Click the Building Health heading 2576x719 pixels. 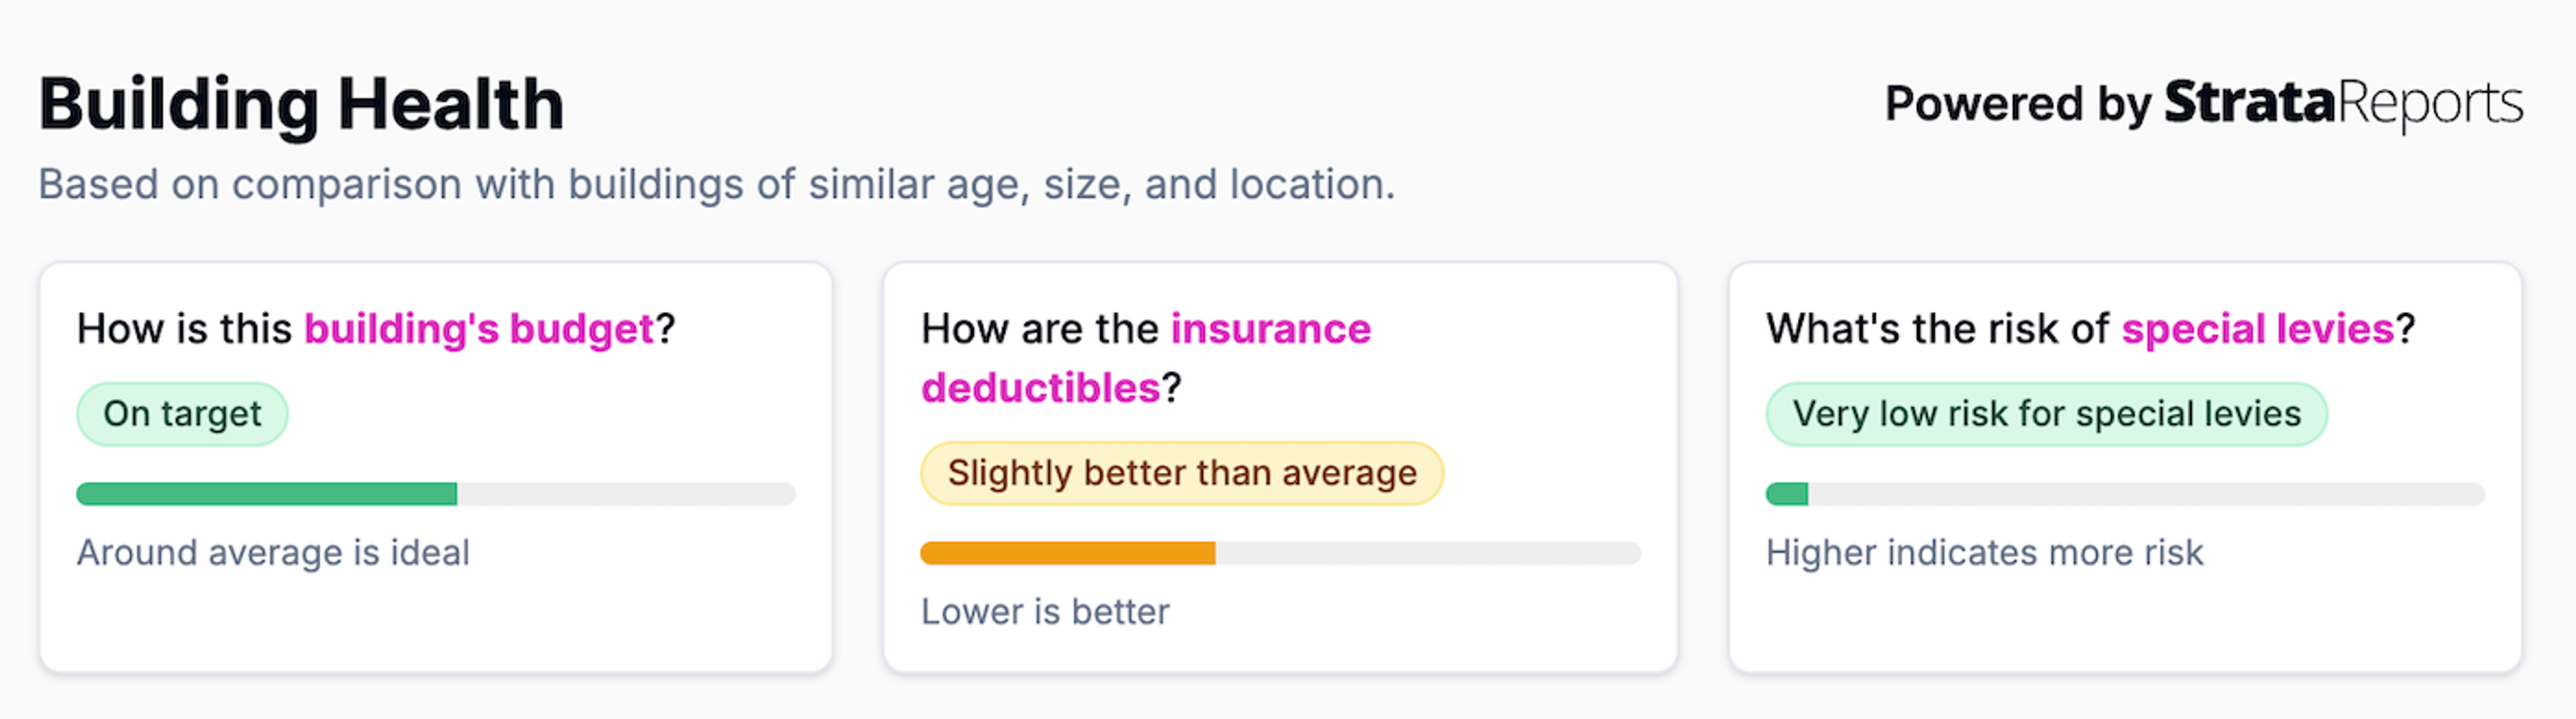(x=301, y=105)
